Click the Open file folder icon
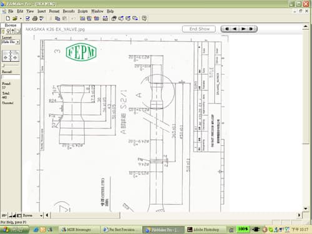 tap(15, 18)
